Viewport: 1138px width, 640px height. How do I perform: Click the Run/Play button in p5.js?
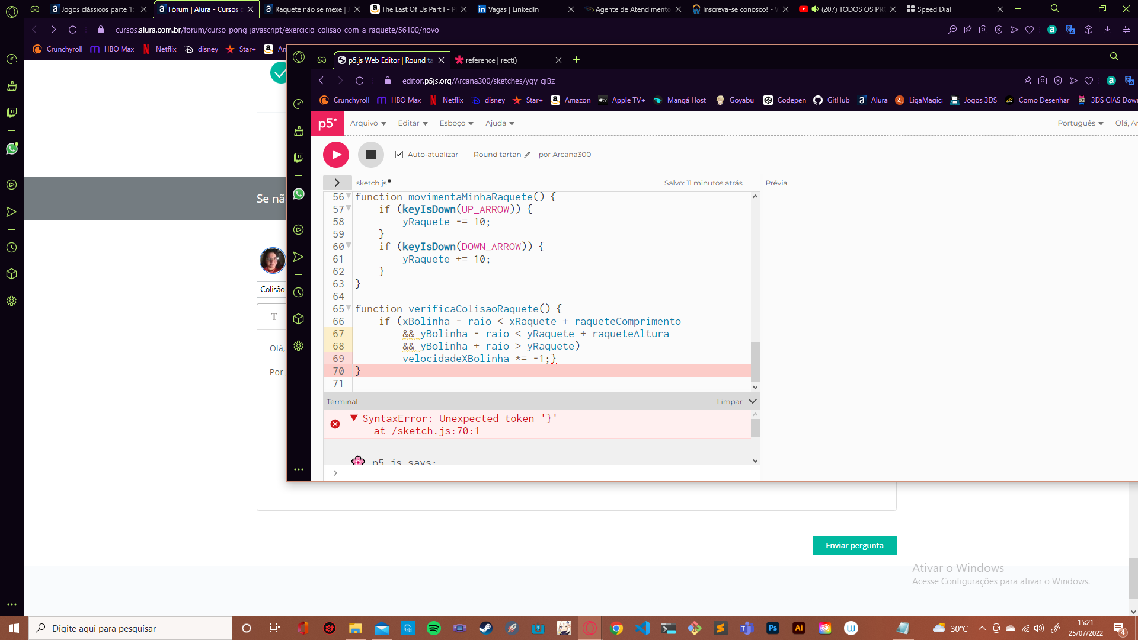click(336, 154)
